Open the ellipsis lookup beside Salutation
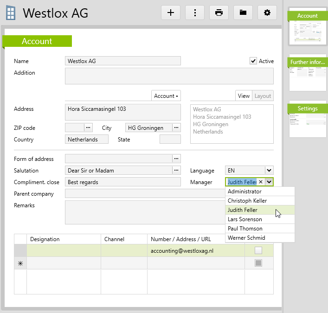328x313 pixels. (176, 170)
